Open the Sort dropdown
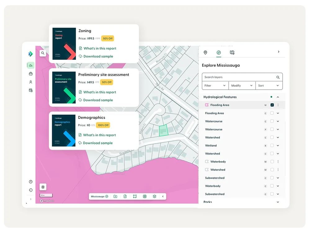The width and height of the screenshot is (310, 232). coord(268,85)
